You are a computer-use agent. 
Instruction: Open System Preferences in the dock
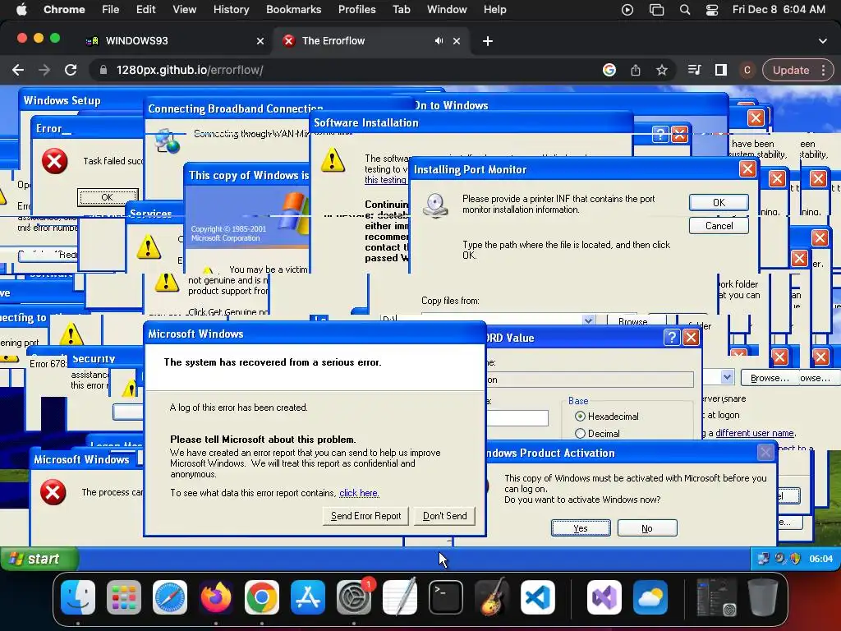(x=354, y=597)
